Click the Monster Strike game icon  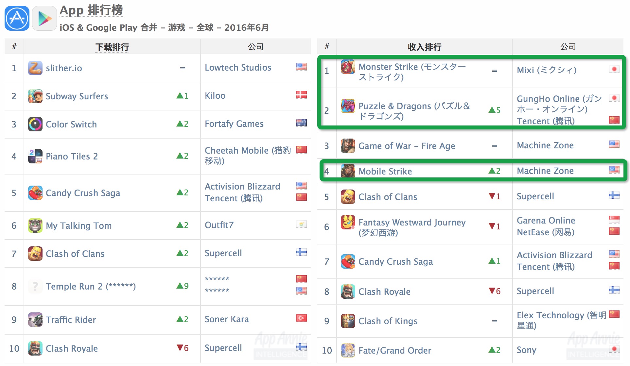point(348,67)
